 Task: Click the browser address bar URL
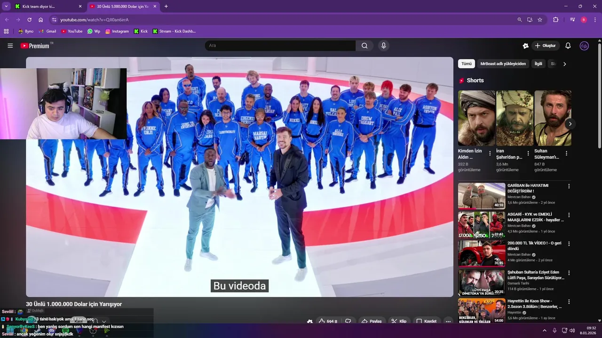pyautogui.click(x=94, y=20)
